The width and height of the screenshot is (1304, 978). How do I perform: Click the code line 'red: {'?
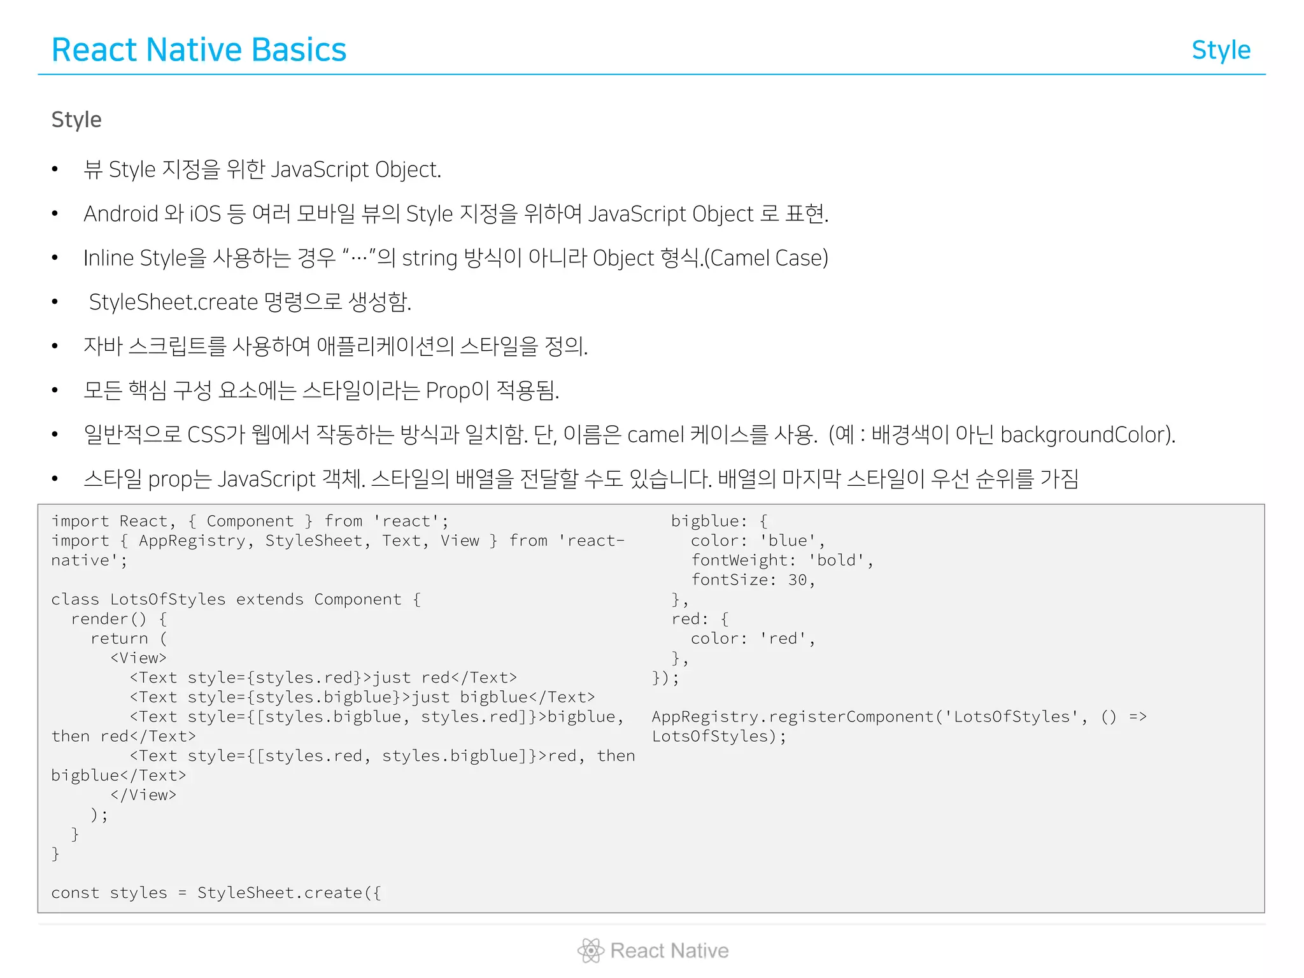(x=700, y=620)
